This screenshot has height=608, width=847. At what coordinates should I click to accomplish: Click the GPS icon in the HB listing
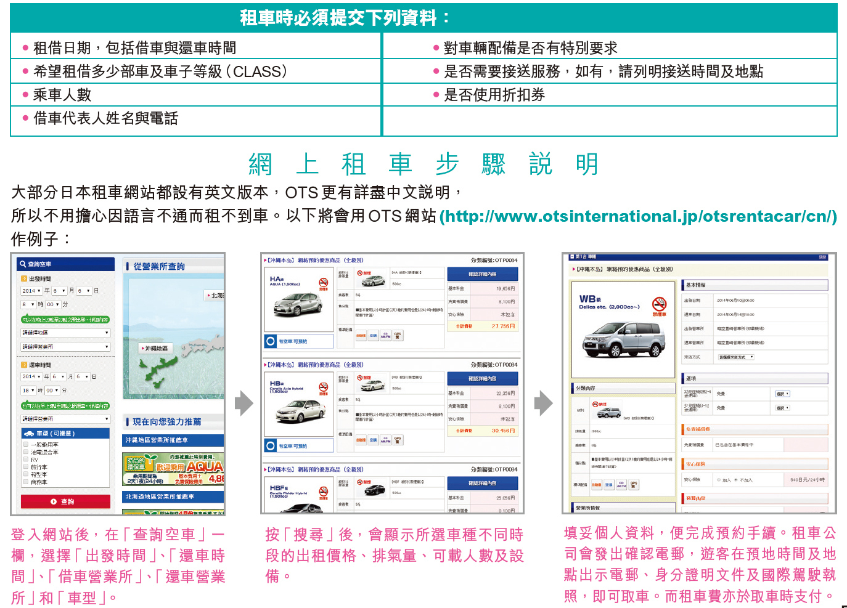coord(398,440)
